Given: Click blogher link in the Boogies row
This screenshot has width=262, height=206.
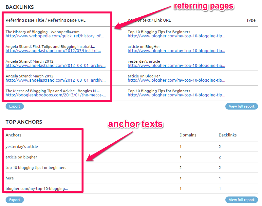Looking at the screenshot, I should (x=176, y=95).
